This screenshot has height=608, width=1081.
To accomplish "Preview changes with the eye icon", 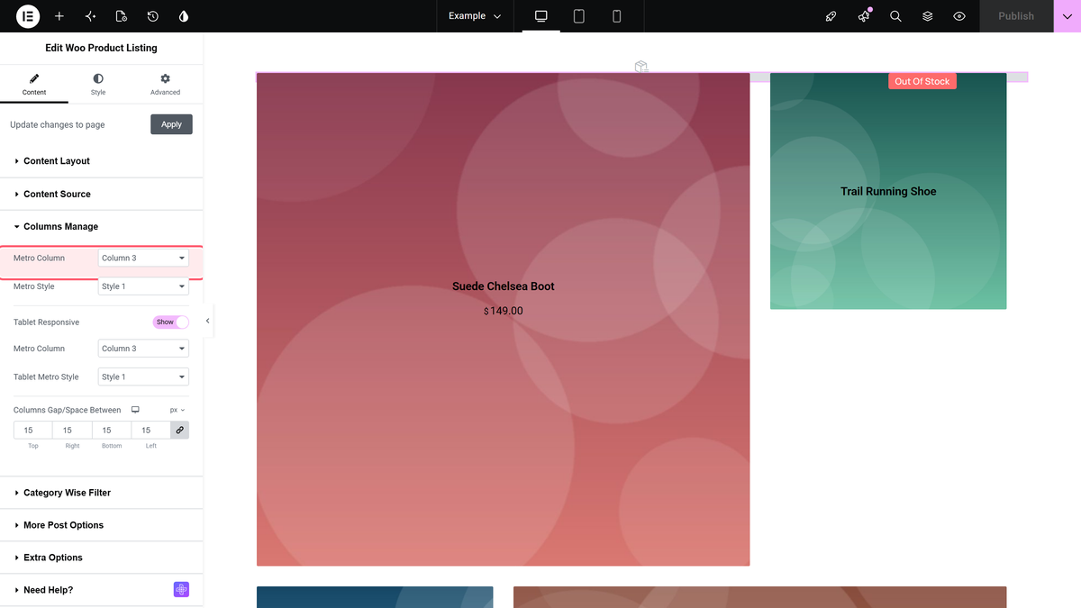I will [959, 16].
